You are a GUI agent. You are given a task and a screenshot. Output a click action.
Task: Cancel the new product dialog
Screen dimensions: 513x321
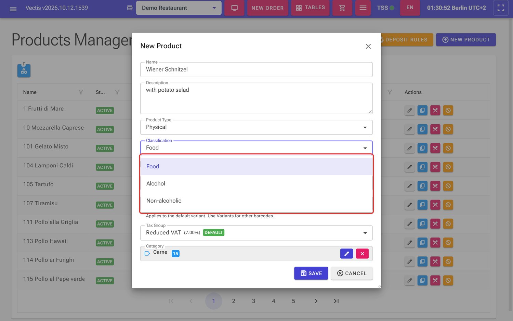(352, 273)
